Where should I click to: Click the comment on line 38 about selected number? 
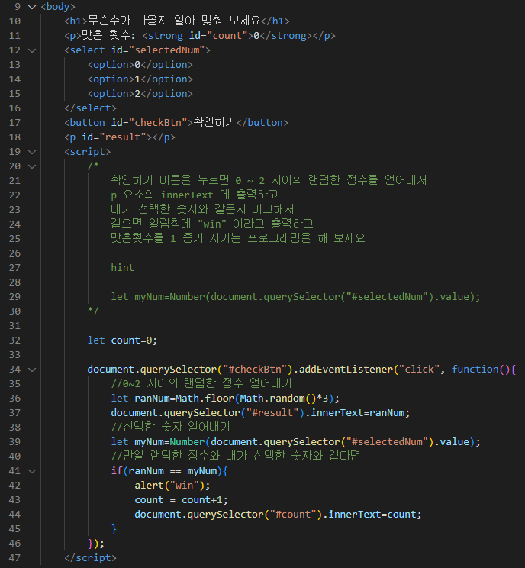[x=170, y=426]
